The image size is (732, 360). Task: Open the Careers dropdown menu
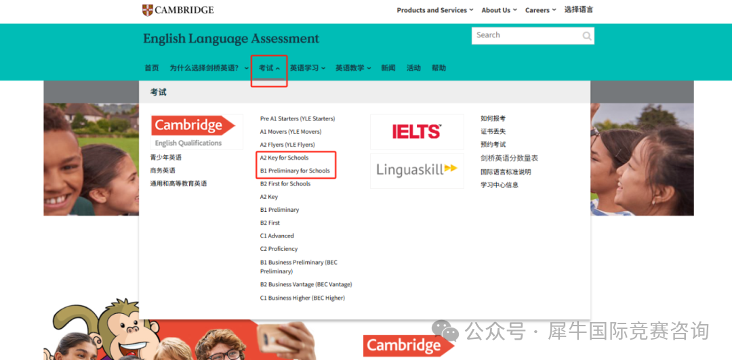point(540,10)
